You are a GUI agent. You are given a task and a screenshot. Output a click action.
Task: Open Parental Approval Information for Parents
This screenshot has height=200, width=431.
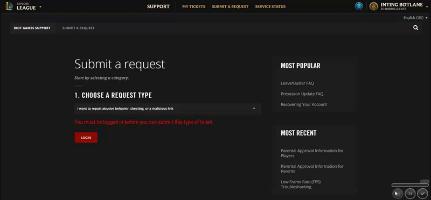[x=312, y=169]
